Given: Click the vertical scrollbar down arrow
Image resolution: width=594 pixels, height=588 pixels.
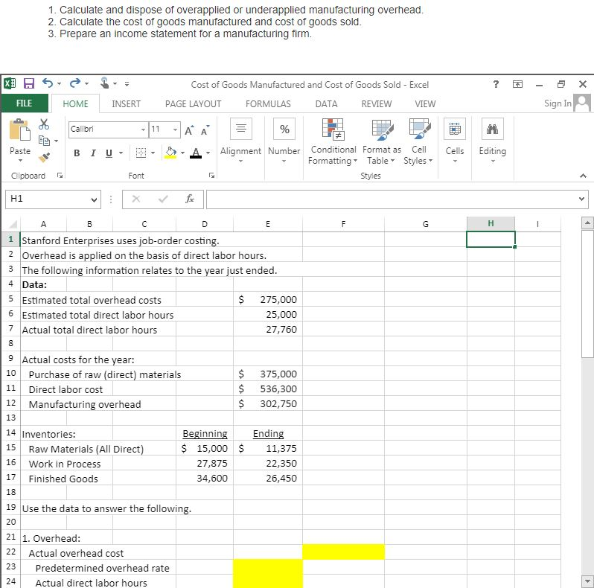Looking at the screenshot, I should (587, 581).
